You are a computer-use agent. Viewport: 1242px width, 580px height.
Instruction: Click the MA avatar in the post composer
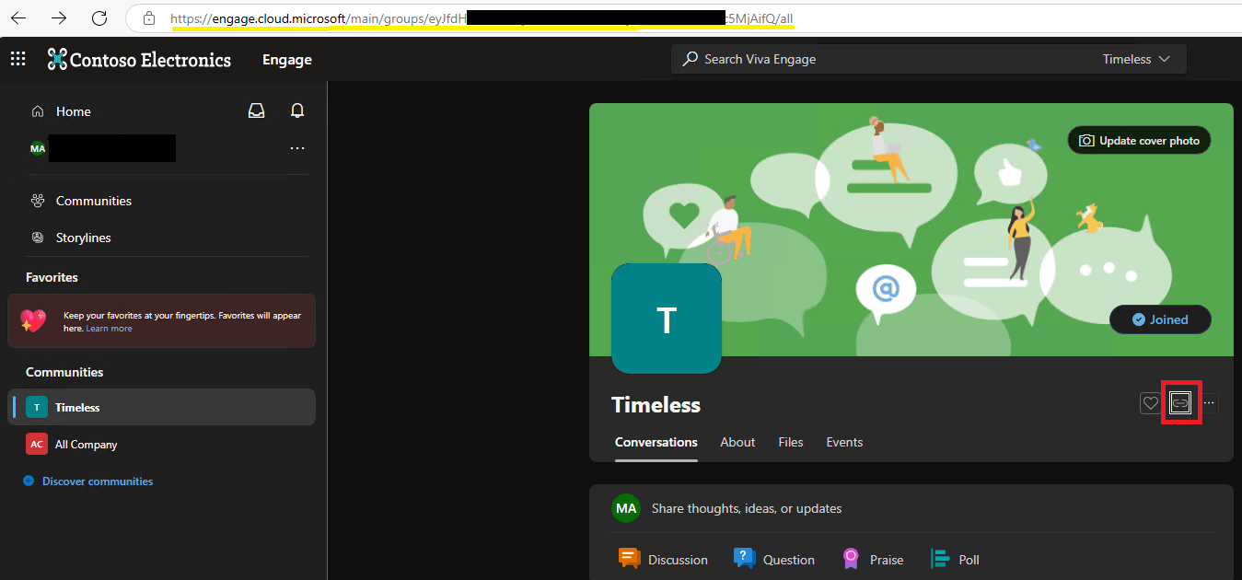click(626, 508)
